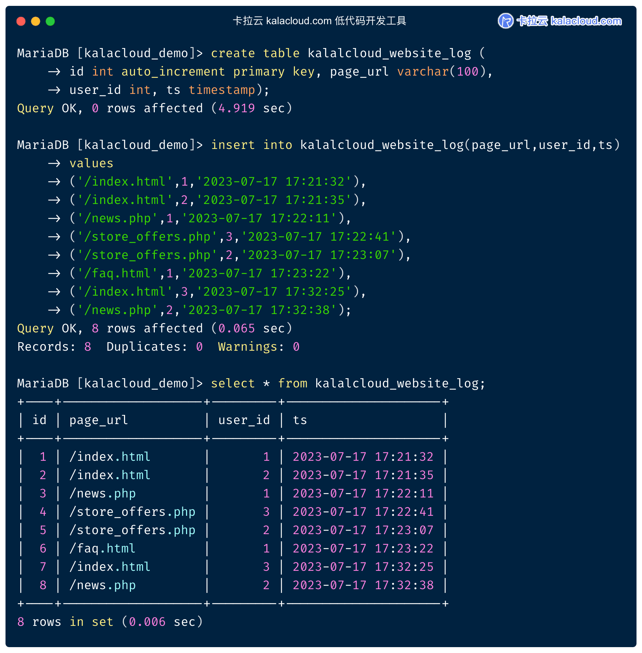The width and height of the screenshot is (642, 653).
Task: Click the 'id' column header
Action: [40, 420]
